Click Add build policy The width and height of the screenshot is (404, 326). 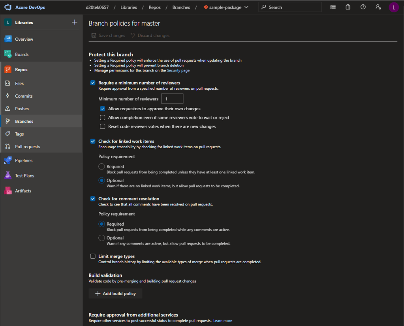point(115,293)
